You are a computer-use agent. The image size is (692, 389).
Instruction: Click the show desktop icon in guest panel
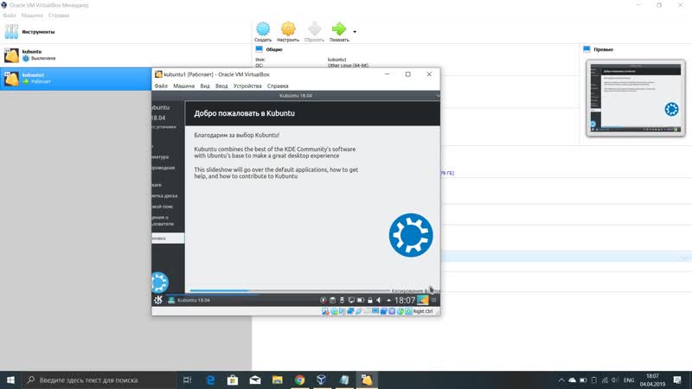click(423, 300)
